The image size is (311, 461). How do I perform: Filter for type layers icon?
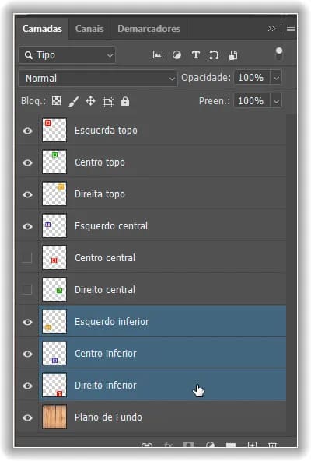pos(195,55)
